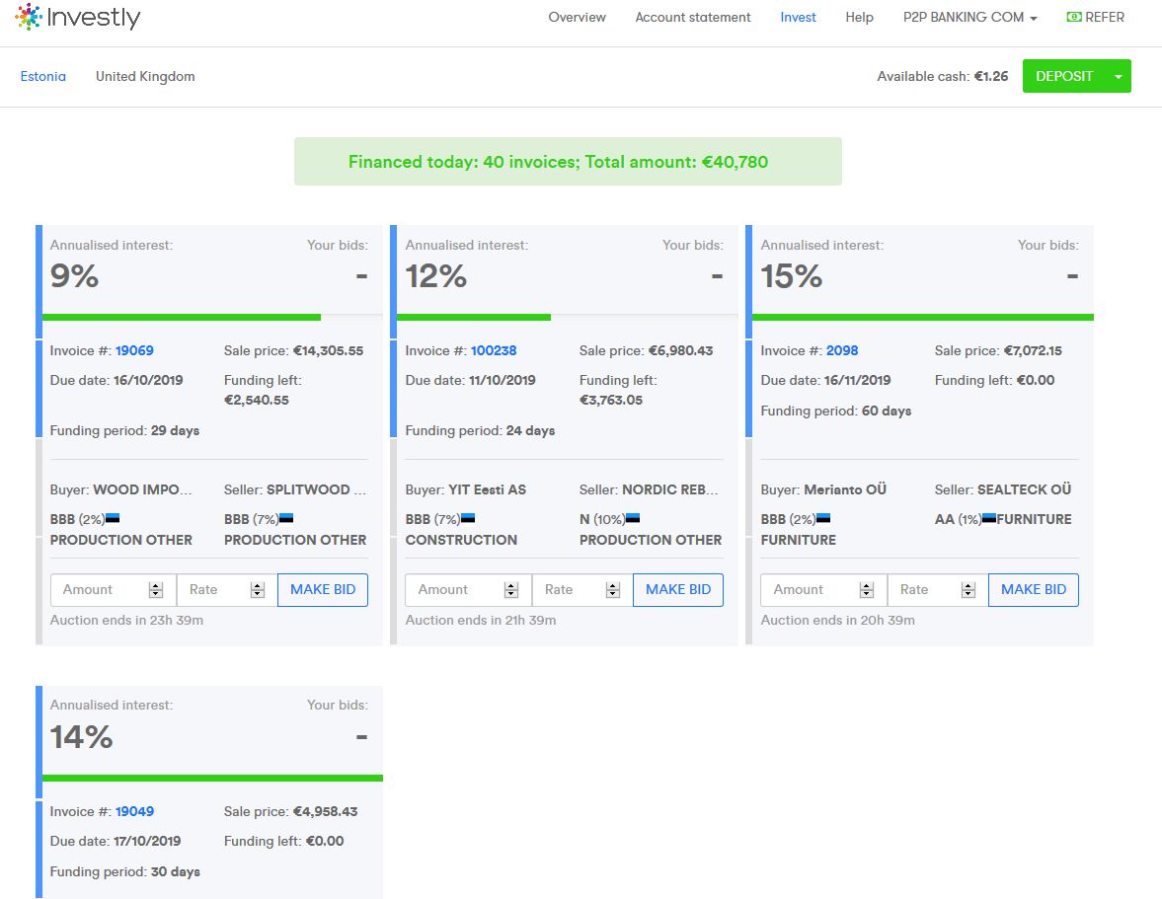Click the Estonian flag beside YIT Eesti AS rating
The image size is (1162, 899).
pyautogui.click(x=468, y=518)
